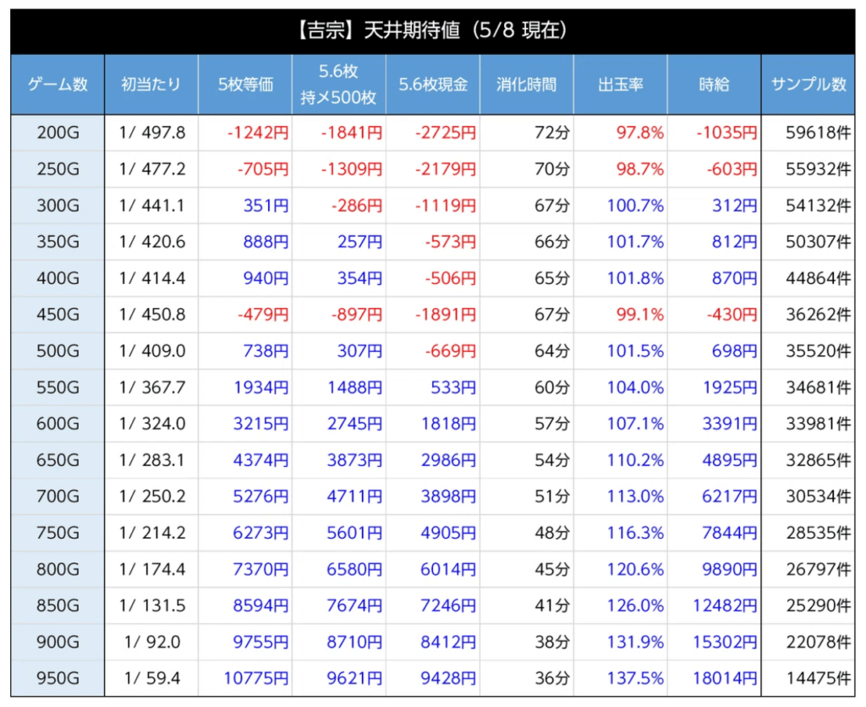
Task: Click the 98.7% payout rate cell
Action: click(x=639, y=169)
